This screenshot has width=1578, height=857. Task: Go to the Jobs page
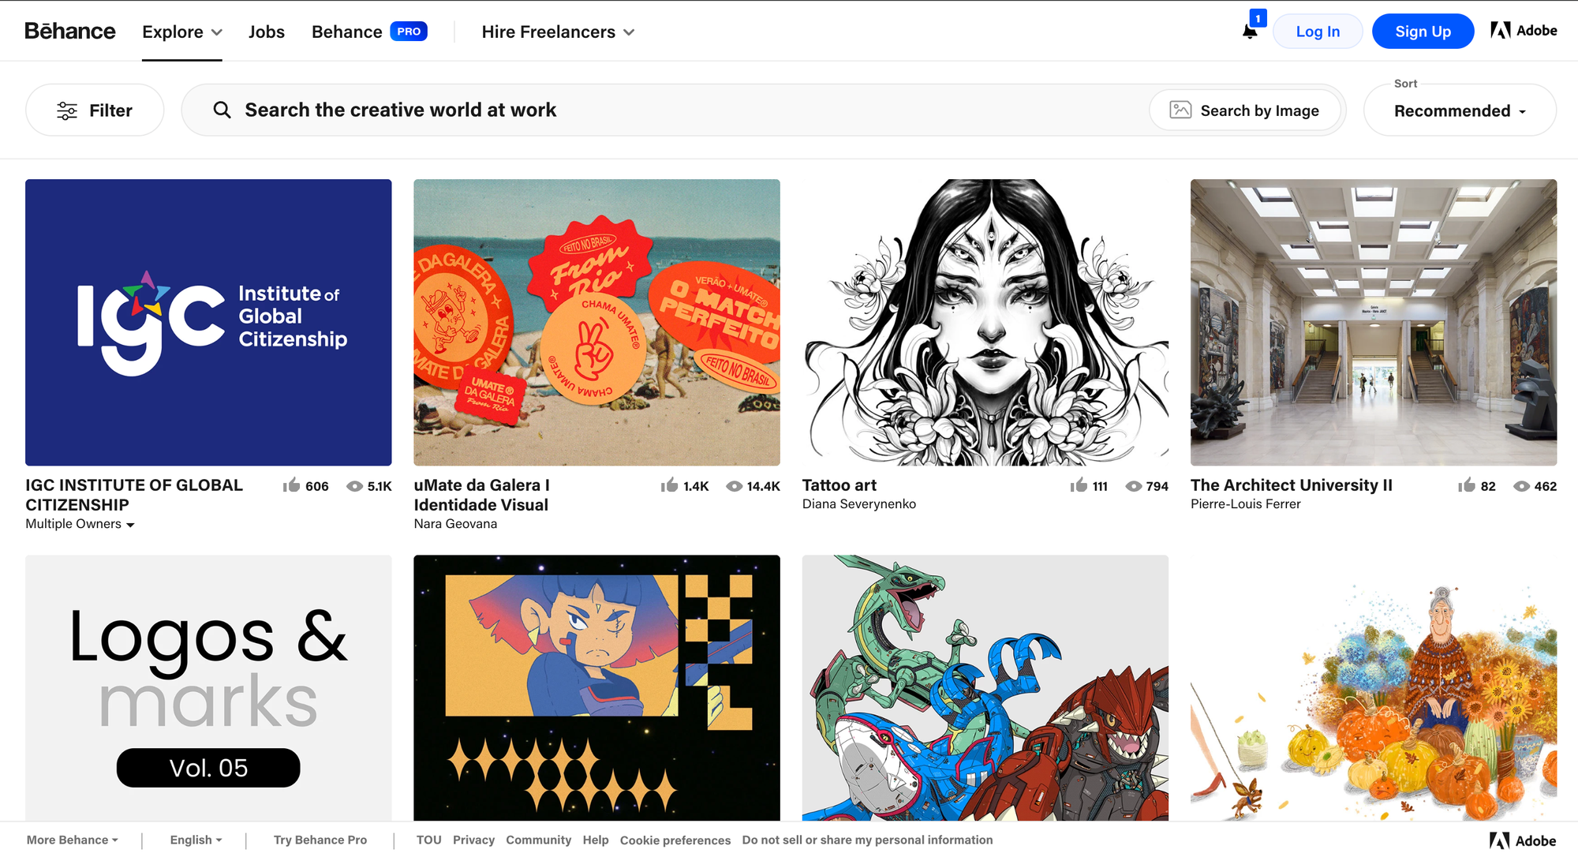point(267,32)
